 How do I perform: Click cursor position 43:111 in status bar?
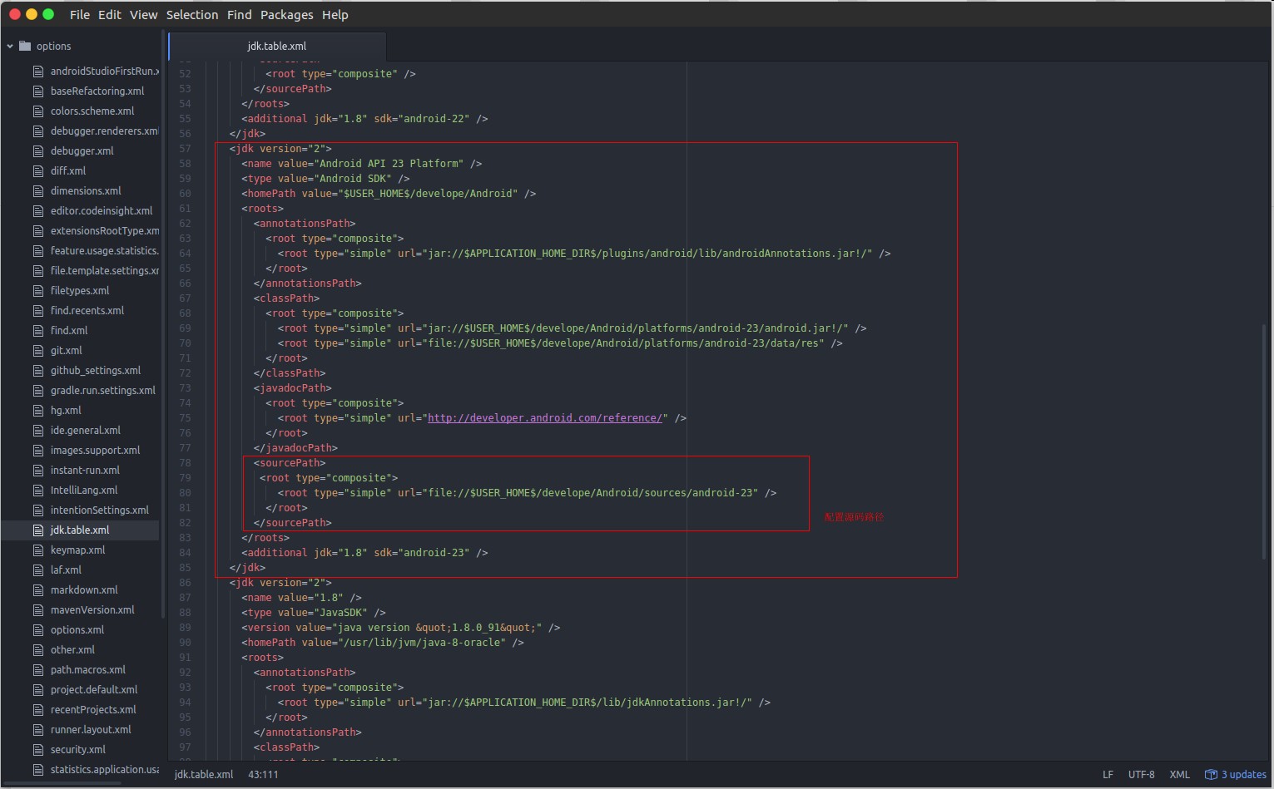[x=263, y=775]
